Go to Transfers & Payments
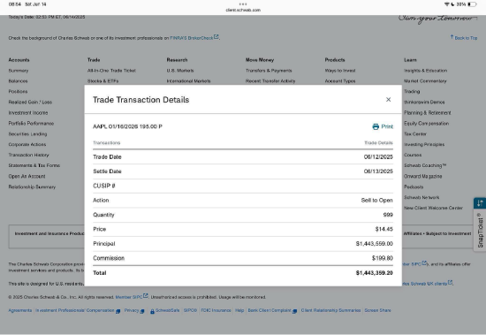Viewport: 486px width, 335px height. point(269,71)
